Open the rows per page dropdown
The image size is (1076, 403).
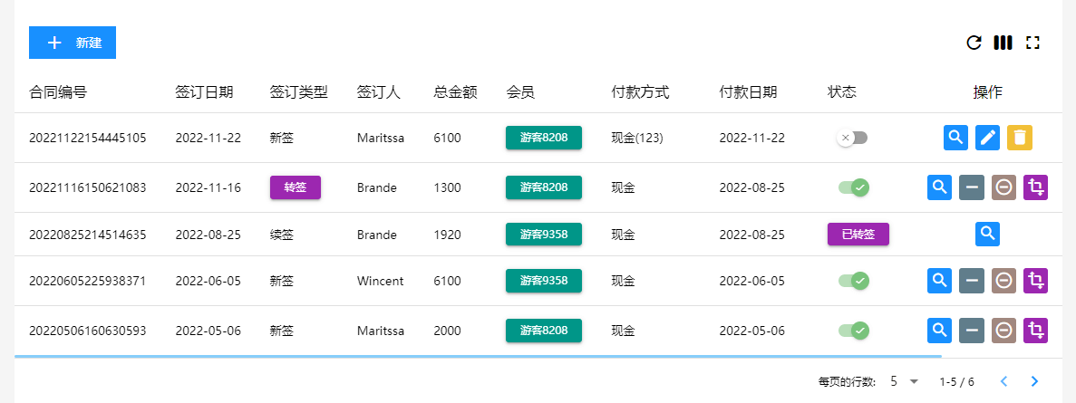(x=904, y=381)
